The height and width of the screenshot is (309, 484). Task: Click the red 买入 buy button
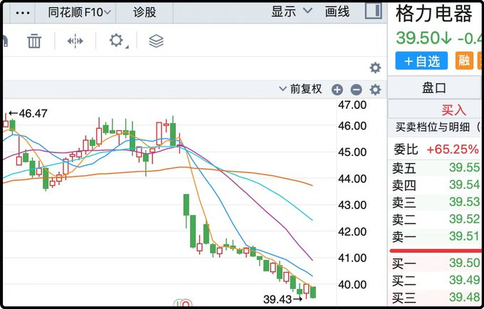(x=453, y=110)
